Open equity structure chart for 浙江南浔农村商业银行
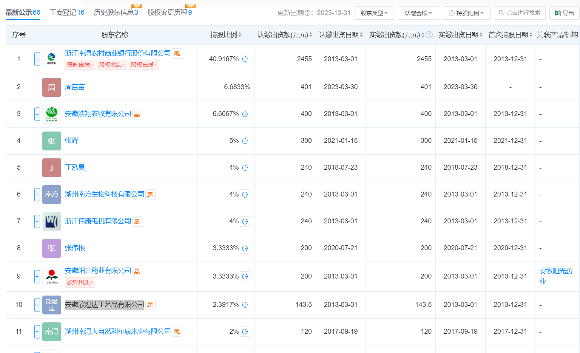The height and width of the screenshot is (353, 580). pyautogui.click(x=177, y=54)
